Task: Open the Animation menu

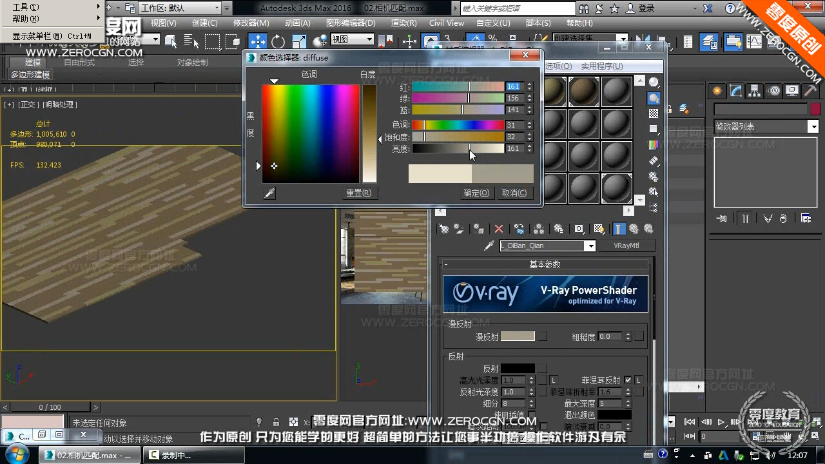Action: click(296, 23)
